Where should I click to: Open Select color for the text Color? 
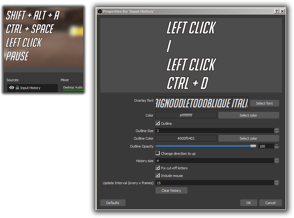248,115
